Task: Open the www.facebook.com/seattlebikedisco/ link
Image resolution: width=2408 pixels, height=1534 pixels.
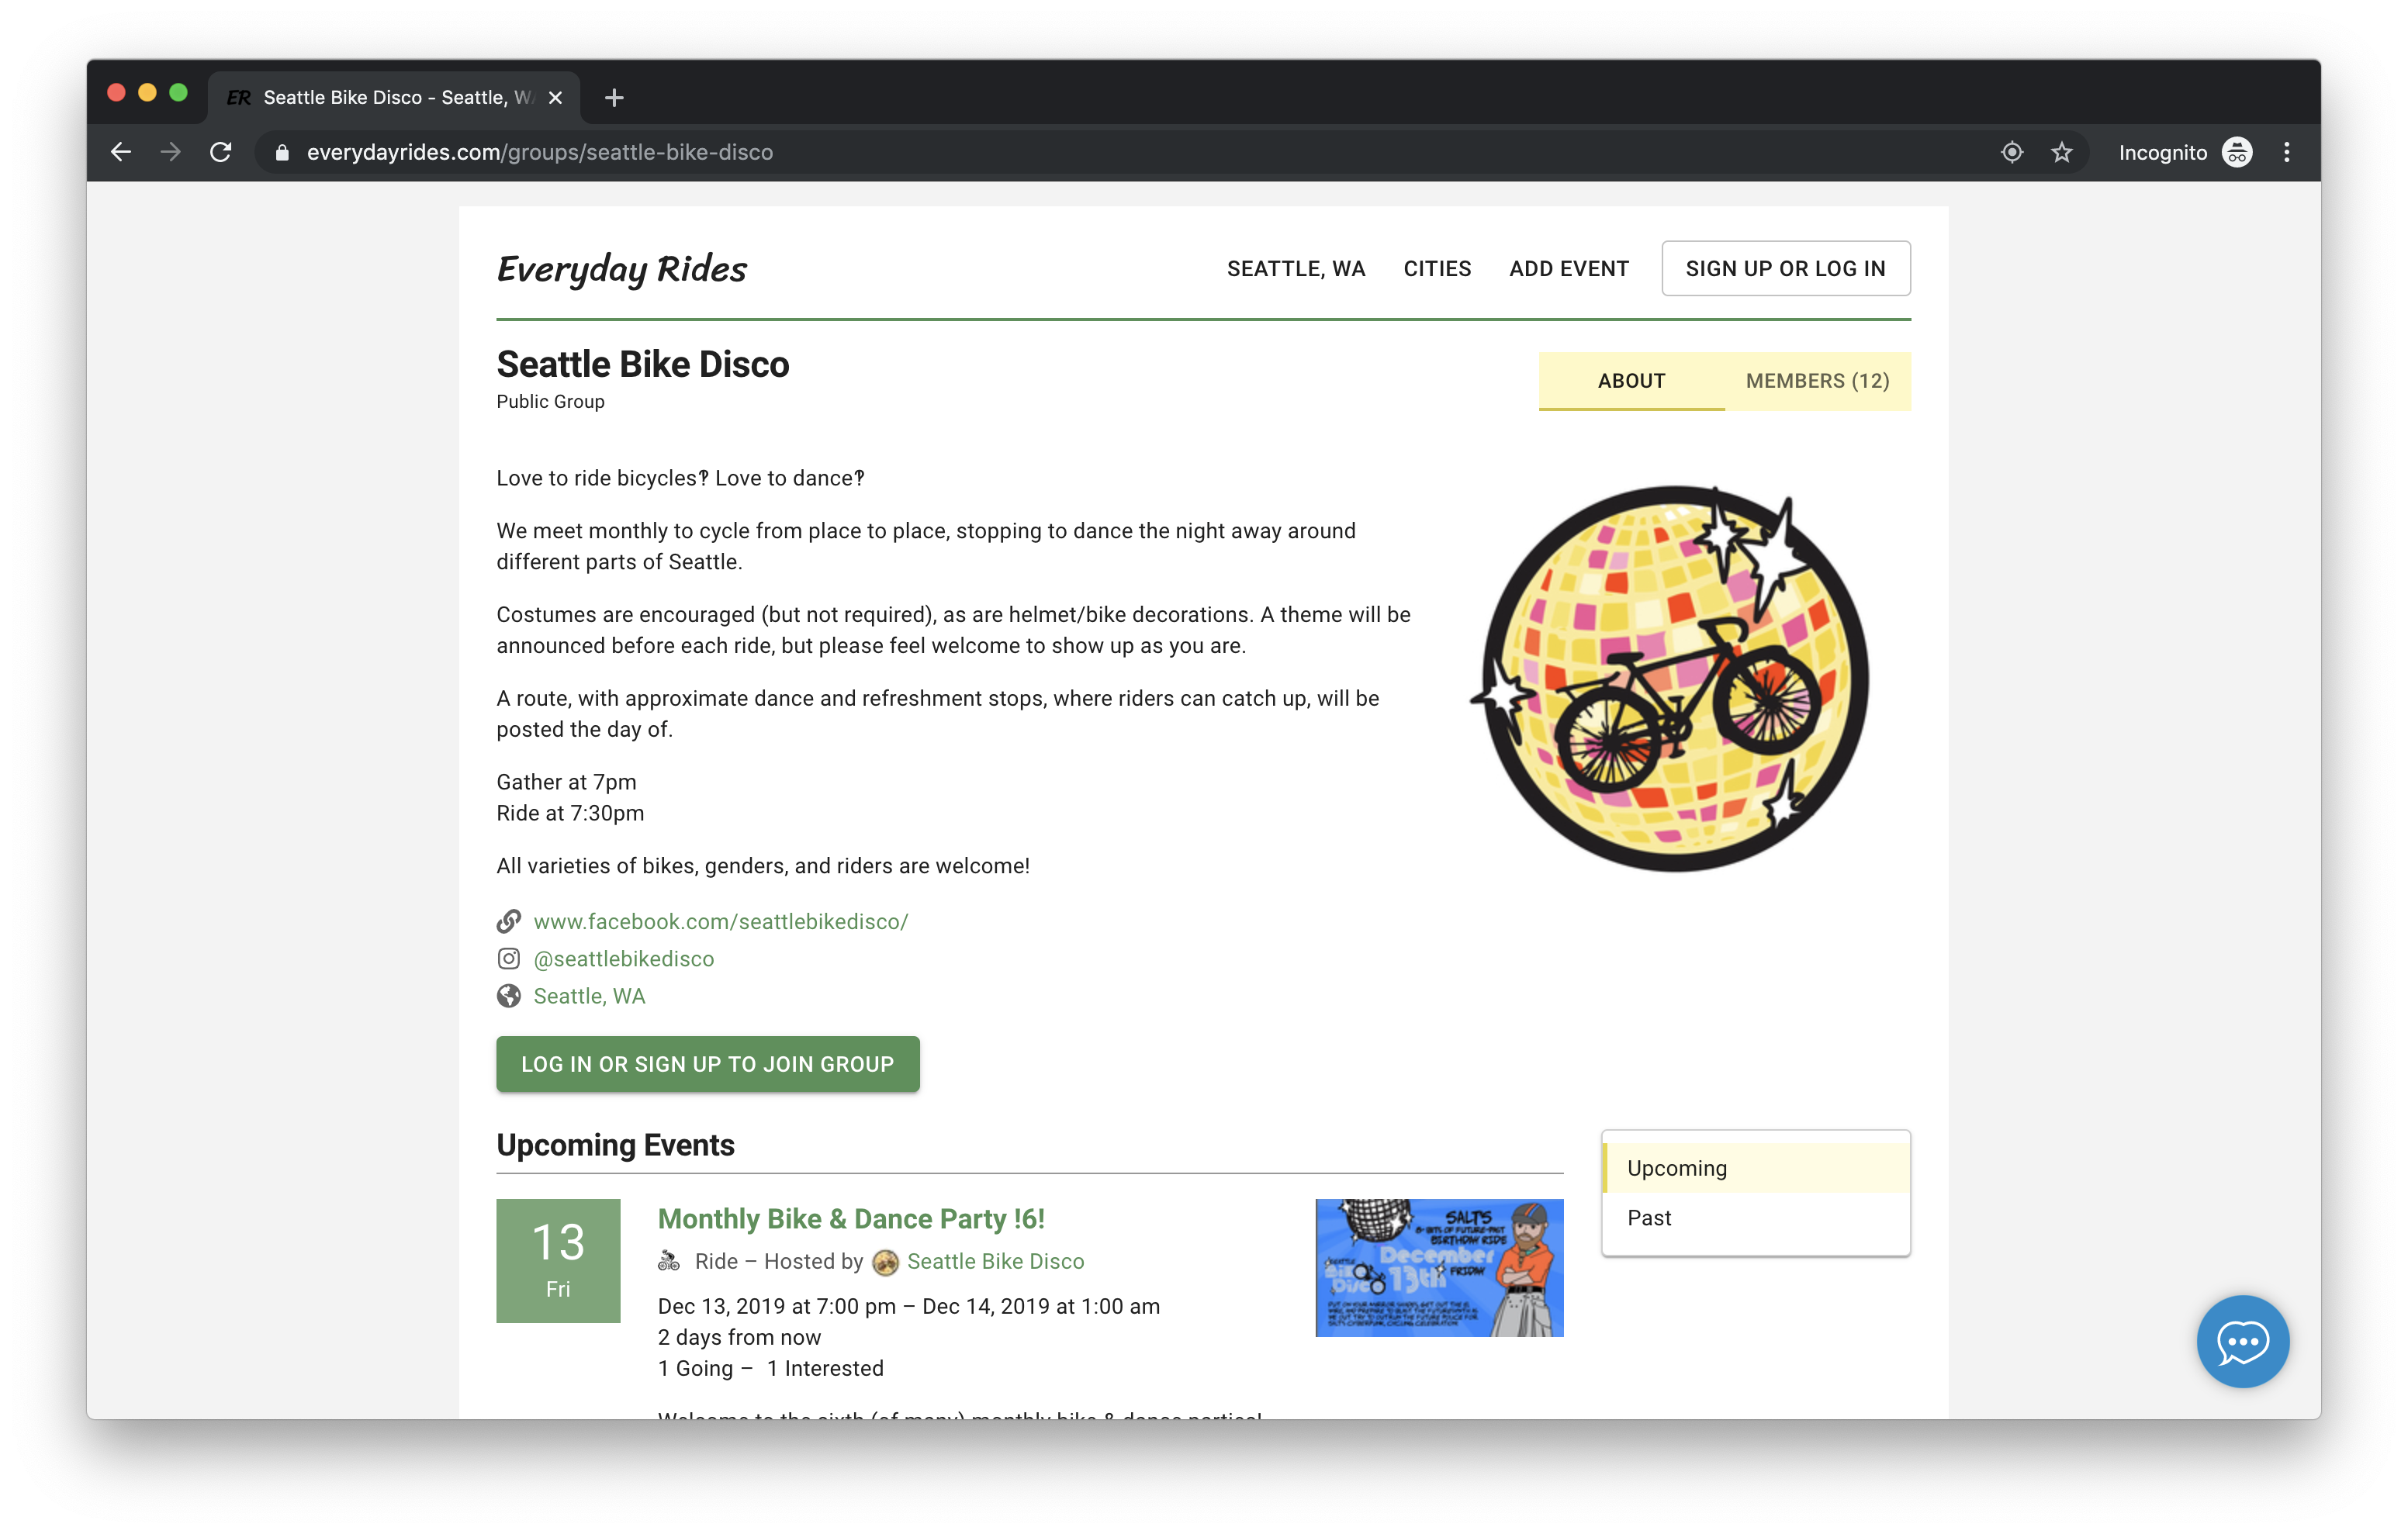Action: pyautogui.click(x=721, y=921)
